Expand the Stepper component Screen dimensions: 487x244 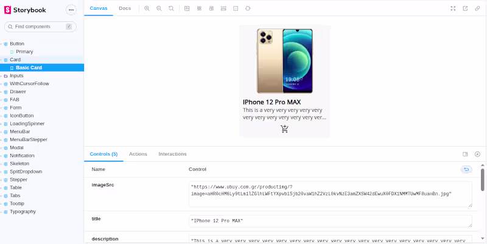(x=18, y=180)
